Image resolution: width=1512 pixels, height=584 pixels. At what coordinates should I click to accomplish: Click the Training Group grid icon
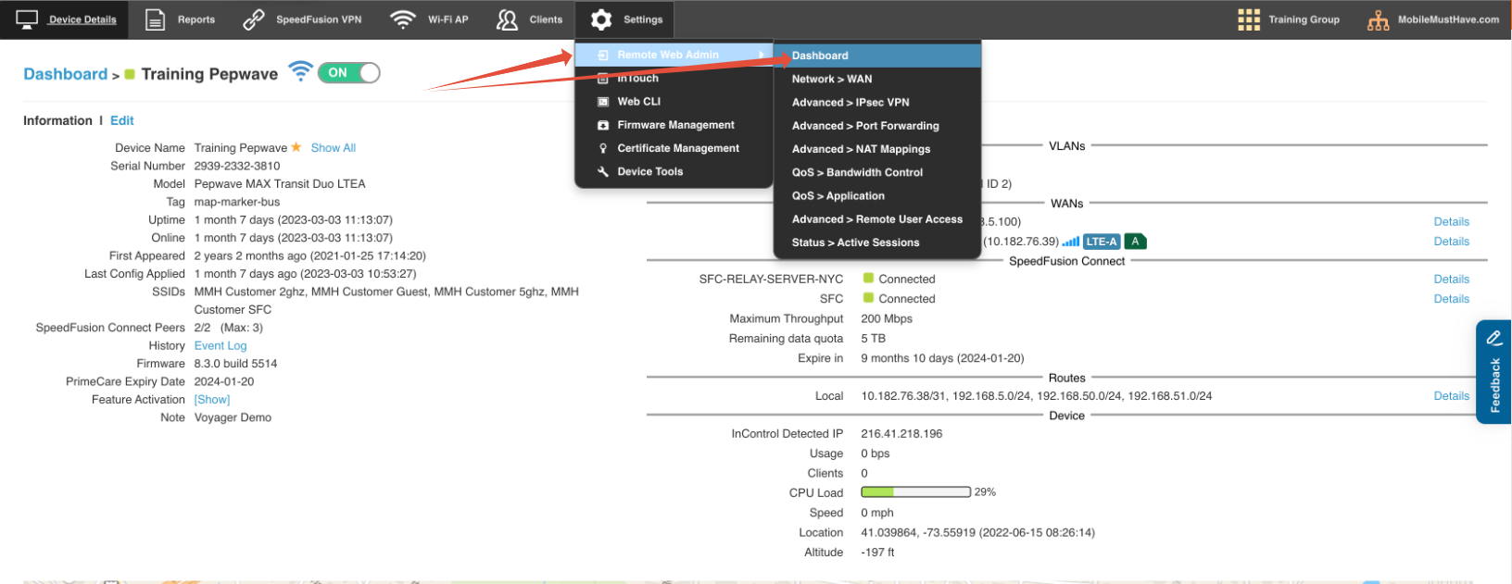pos(1249,19)
